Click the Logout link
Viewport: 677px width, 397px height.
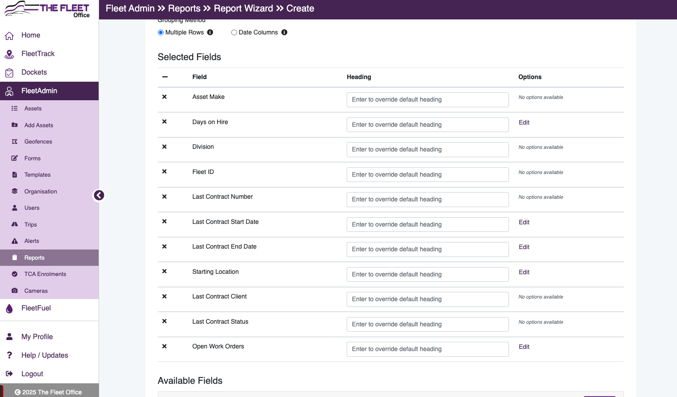[32, 374]
